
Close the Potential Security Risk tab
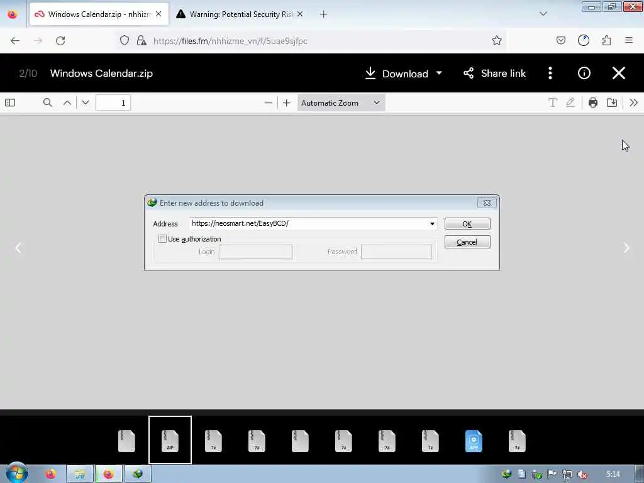pos(300,14)
